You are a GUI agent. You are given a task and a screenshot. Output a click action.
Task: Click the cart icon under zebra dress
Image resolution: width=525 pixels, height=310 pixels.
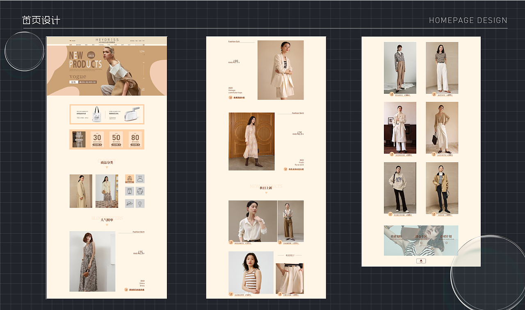126,290
